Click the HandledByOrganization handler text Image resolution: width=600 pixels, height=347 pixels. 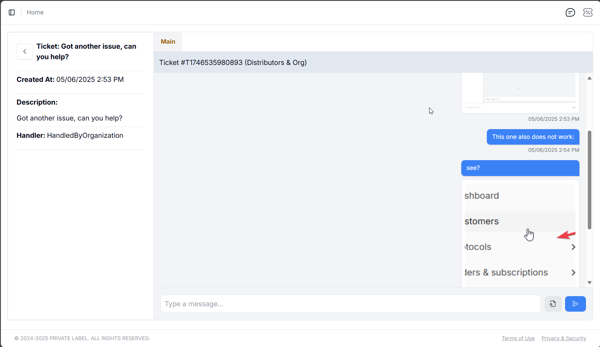tap(85, 136)
